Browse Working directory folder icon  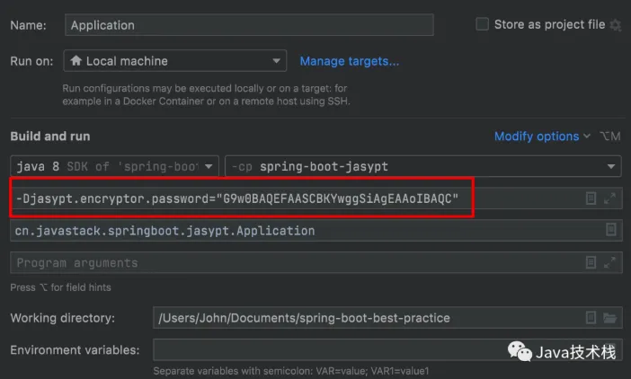[x=610, y=318]
